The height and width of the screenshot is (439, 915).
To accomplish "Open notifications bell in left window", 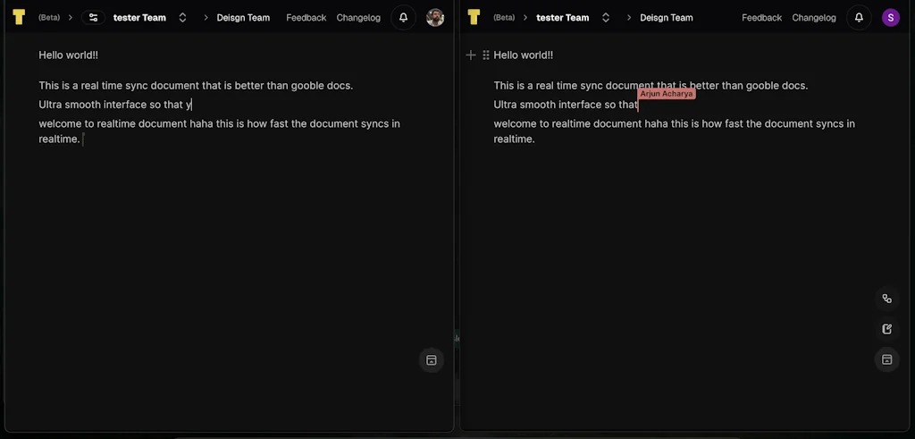I will point(403,18).
